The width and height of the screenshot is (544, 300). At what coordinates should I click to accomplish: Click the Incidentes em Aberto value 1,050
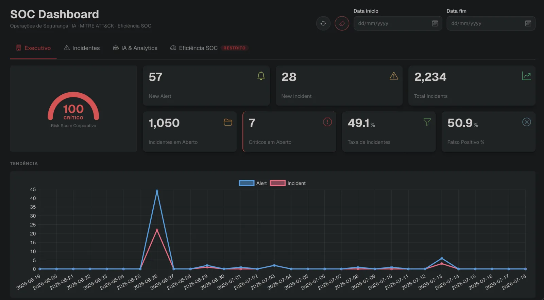pyautogui.click(x=164, y=123)
